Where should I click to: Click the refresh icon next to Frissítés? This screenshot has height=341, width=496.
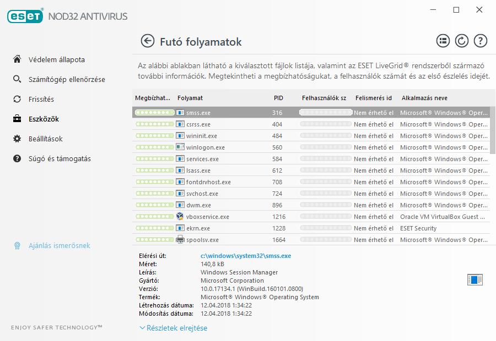tap(17, 99)
